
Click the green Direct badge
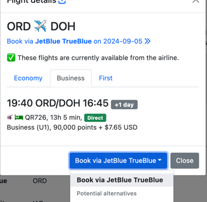click(x=95, y=118)
